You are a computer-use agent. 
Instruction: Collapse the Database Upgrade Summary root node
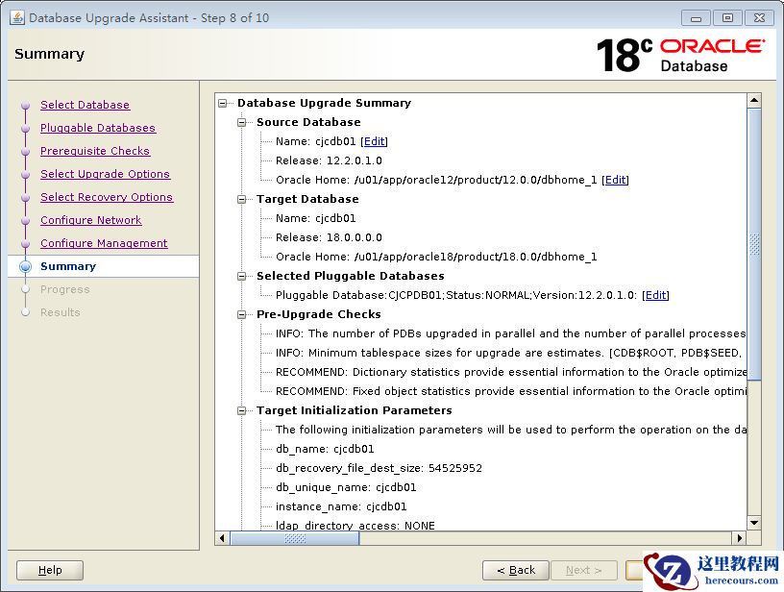223,104
